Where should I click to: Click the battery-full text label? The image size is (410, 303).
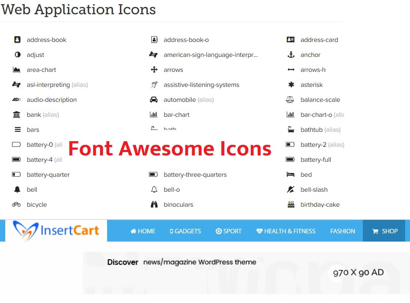[x=316, y=160]
